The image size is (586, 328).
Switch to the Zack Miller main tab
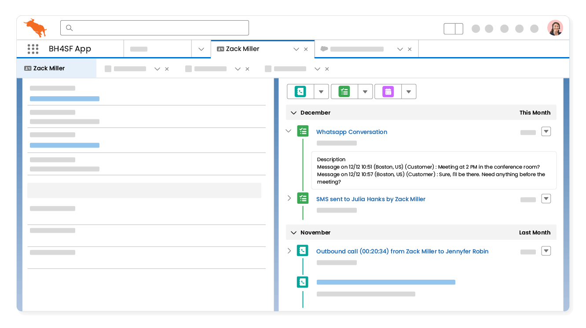pyautogui.click(x=243, y=49)
